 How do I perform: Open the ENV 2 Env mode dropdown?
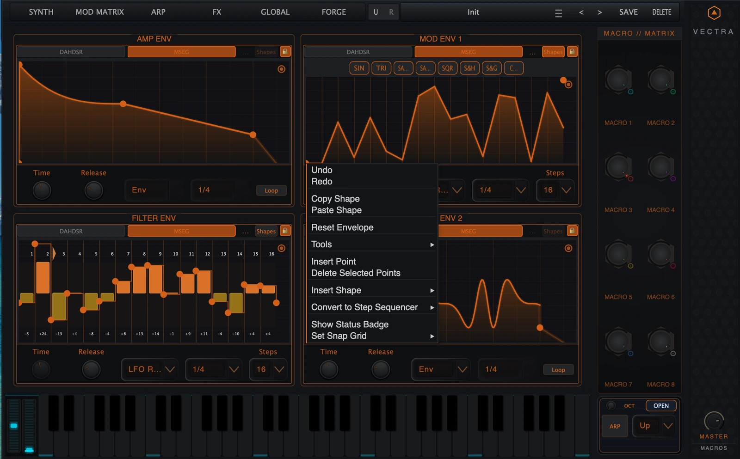[x=441, y=369]
